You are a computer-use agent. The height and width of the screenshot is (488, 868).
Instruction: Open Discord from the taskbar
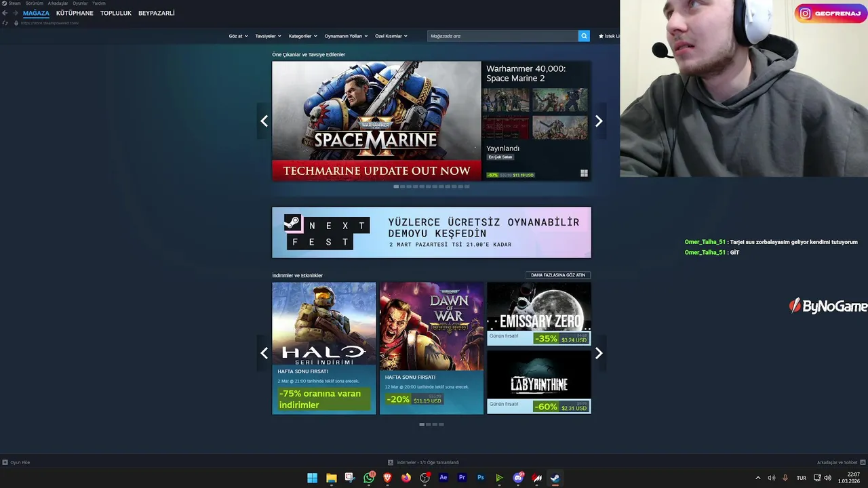tap(518, 478)
